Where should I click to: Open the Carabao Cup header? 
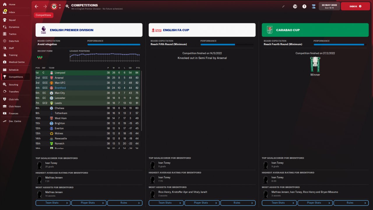click(315, 30)
